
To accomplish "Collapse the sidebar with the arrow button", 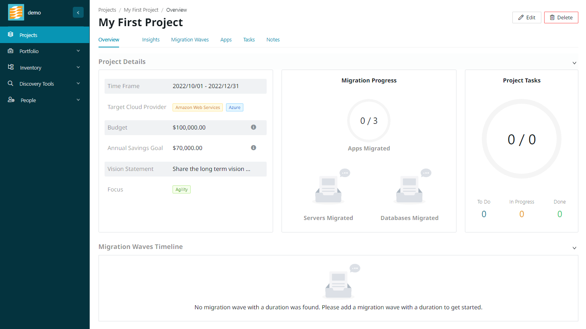I will coord(78,12).
